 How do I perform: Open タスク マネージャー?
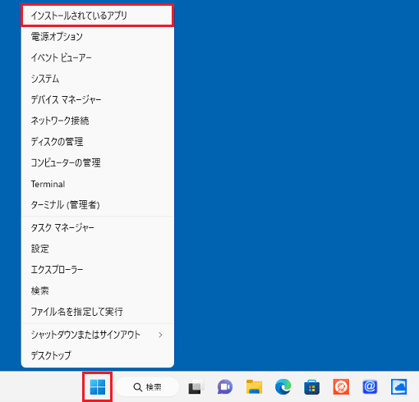(98, 227)
